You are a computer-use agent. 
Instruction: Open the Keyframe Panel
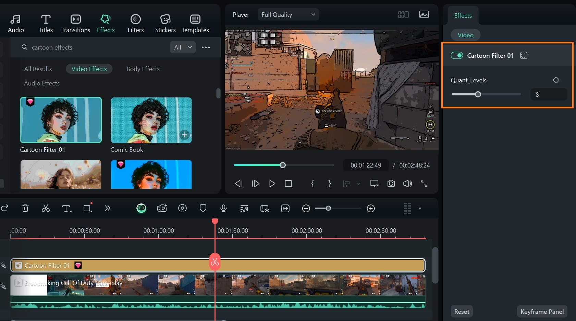point(542,311)
